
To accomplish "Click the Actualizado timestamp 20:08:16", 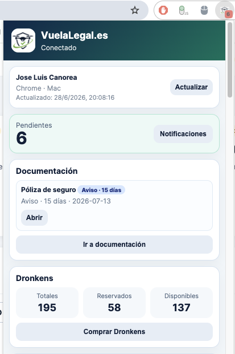I will [65, 97].
